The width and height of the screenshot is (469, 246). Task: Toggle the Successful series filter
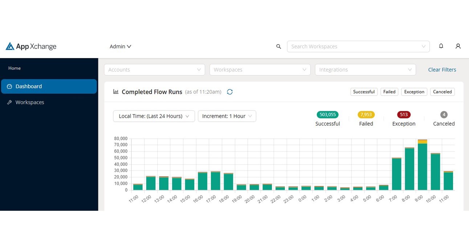364,92
